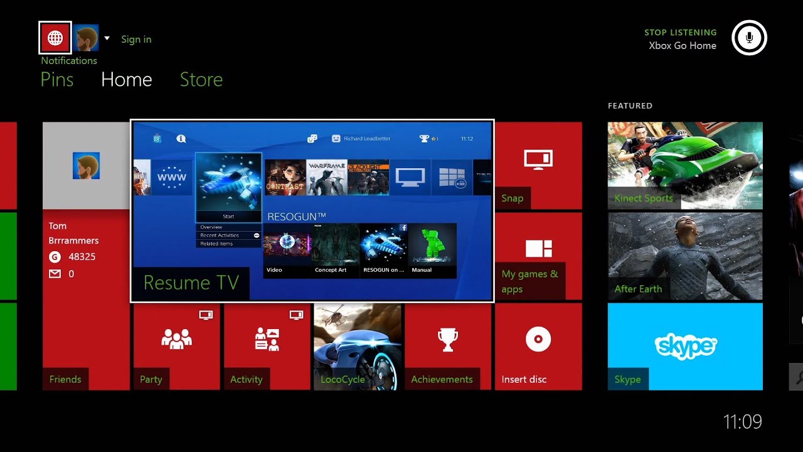Open the Party tile
This screenshot has height=452, width=803.
[x=176, y=347]
